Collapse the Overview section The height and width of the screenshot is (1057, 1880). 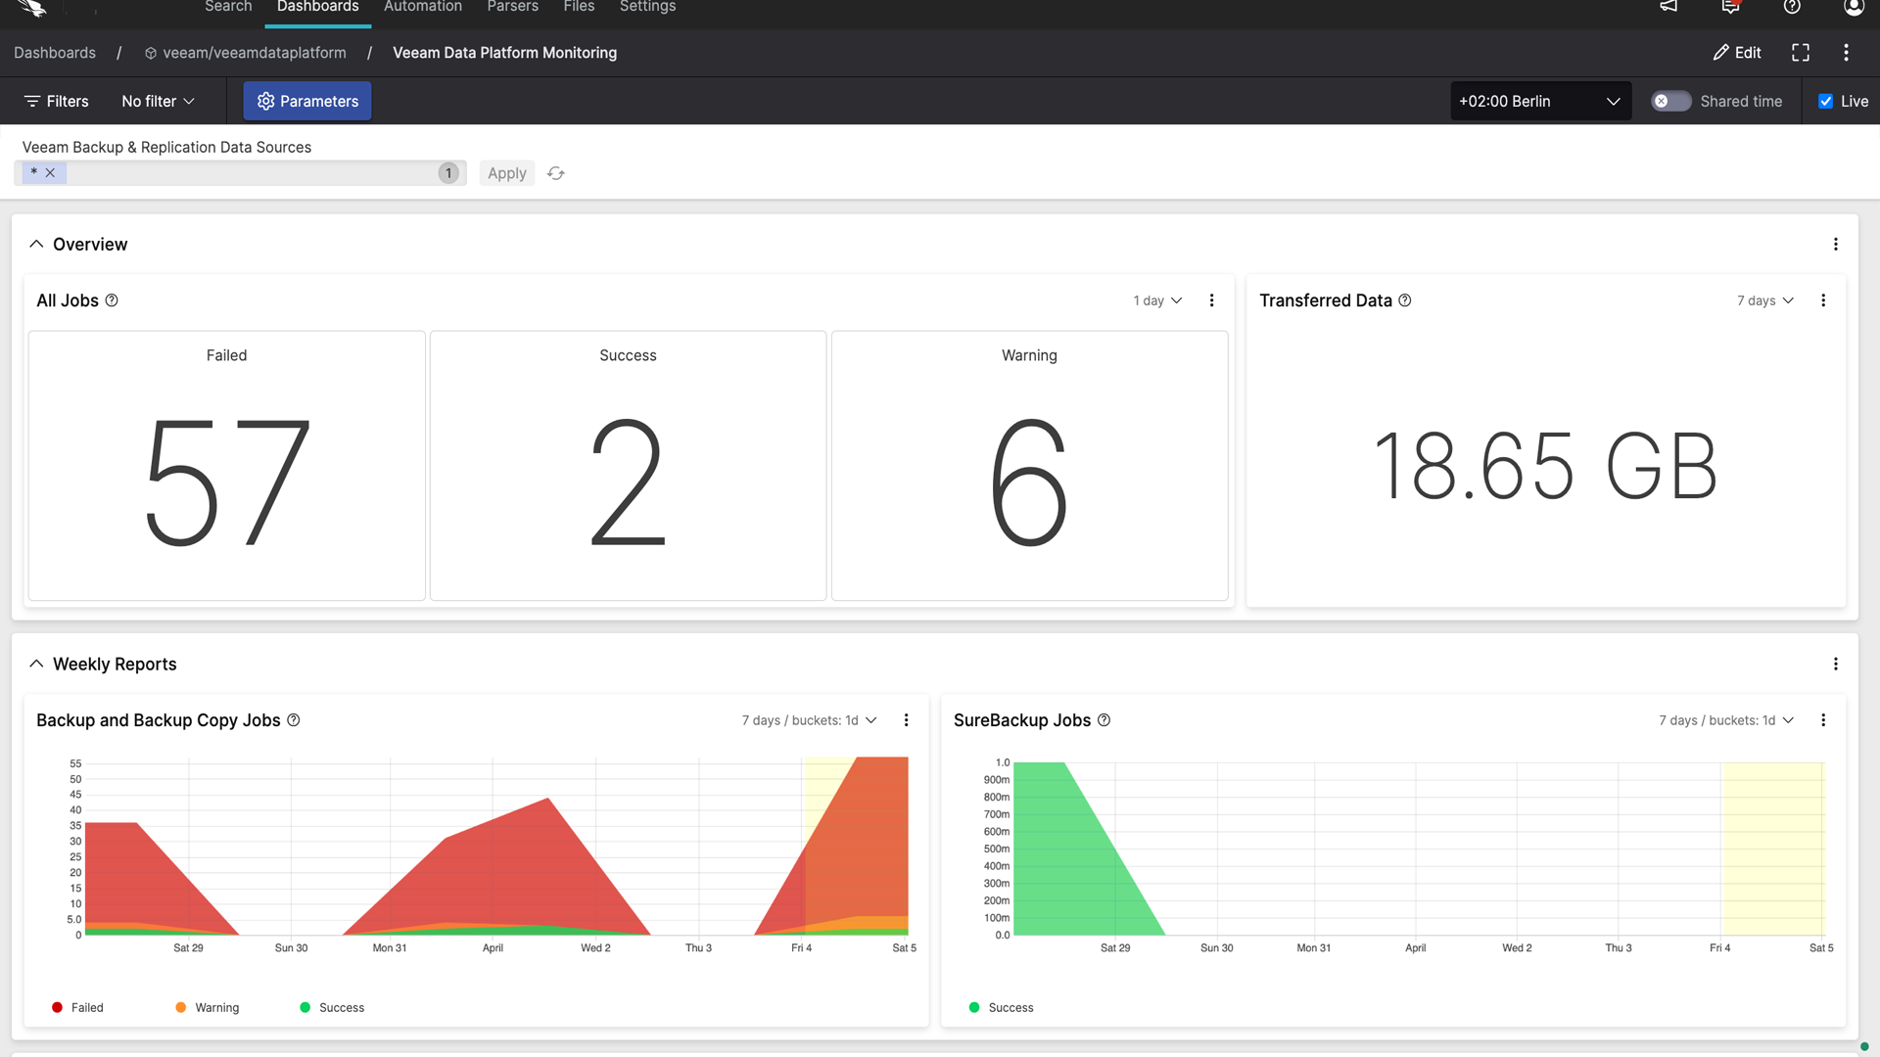coord(36,245)
